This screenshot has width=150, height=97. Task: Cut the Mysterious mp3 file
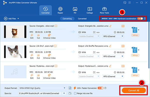coord(38,77)
